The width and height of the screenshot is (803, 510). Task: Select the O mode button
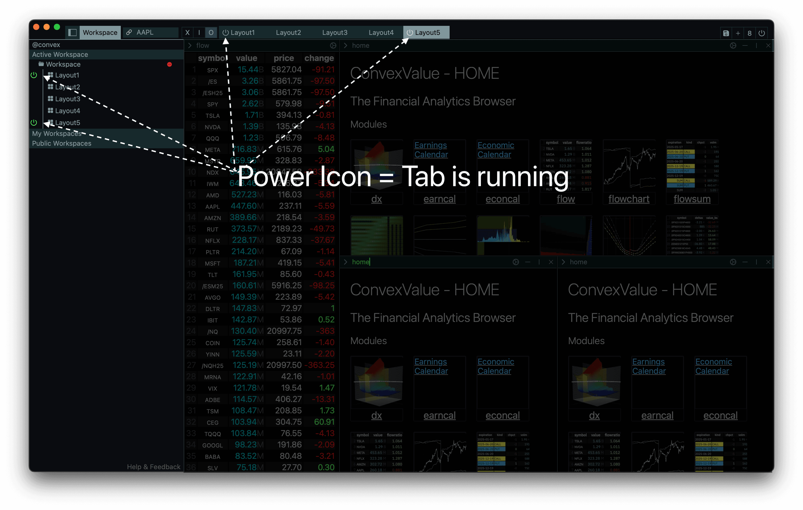[211, 32]
